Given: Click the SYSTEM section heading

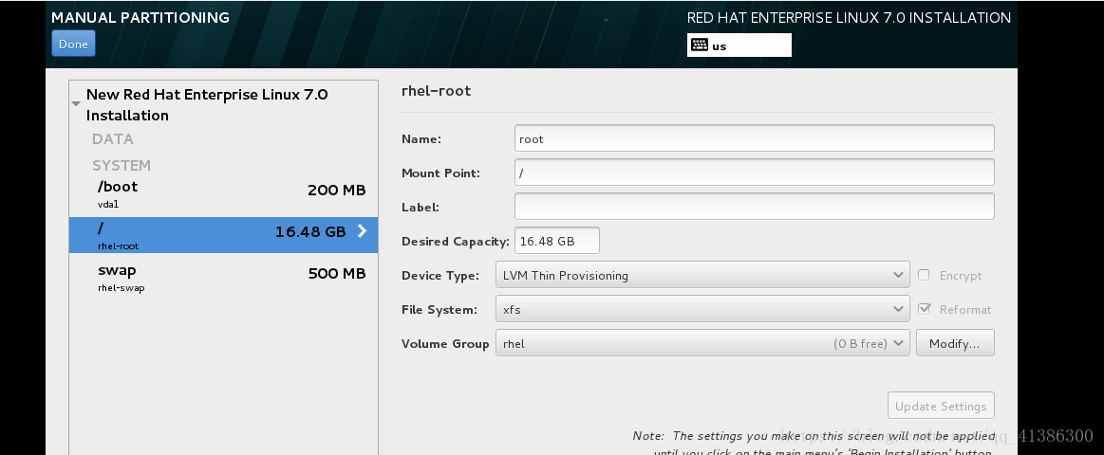Looking at the screenshot, I should 122,166.
